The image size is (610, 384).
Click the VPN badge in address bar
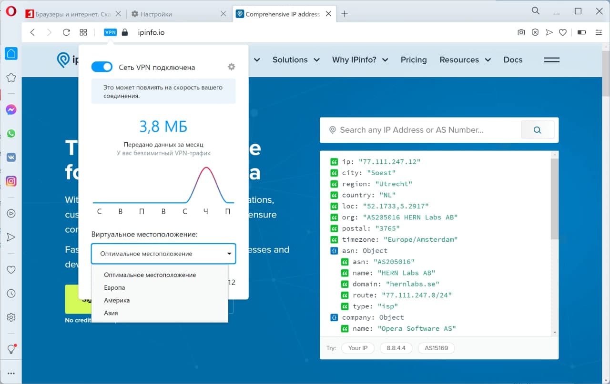(x=110, y=32)
